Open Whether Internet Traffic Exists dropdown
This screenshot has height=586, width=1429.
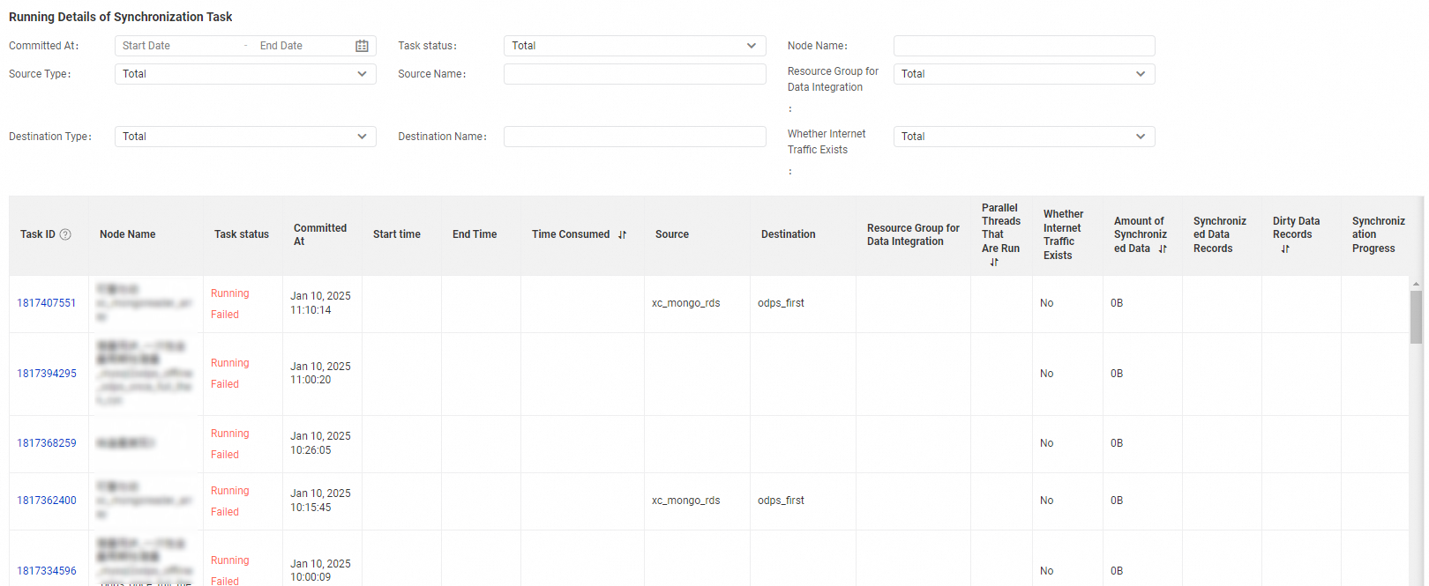(1023, 137)
